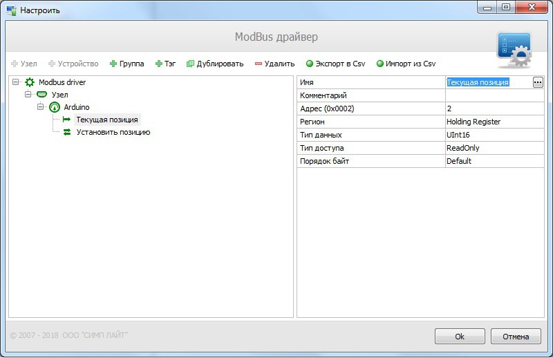Image resolution: width=553 pixels, height=358 pixels.
Task: Click the green plus Тэг icon
Action: click(159, 64)
